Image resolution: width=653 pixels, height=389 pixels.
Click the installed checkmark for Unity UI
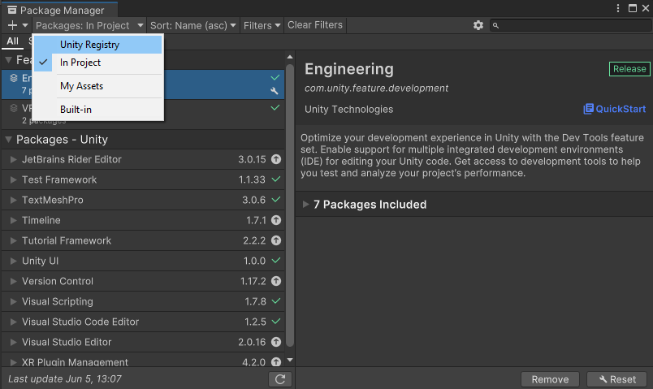(275, 261)
